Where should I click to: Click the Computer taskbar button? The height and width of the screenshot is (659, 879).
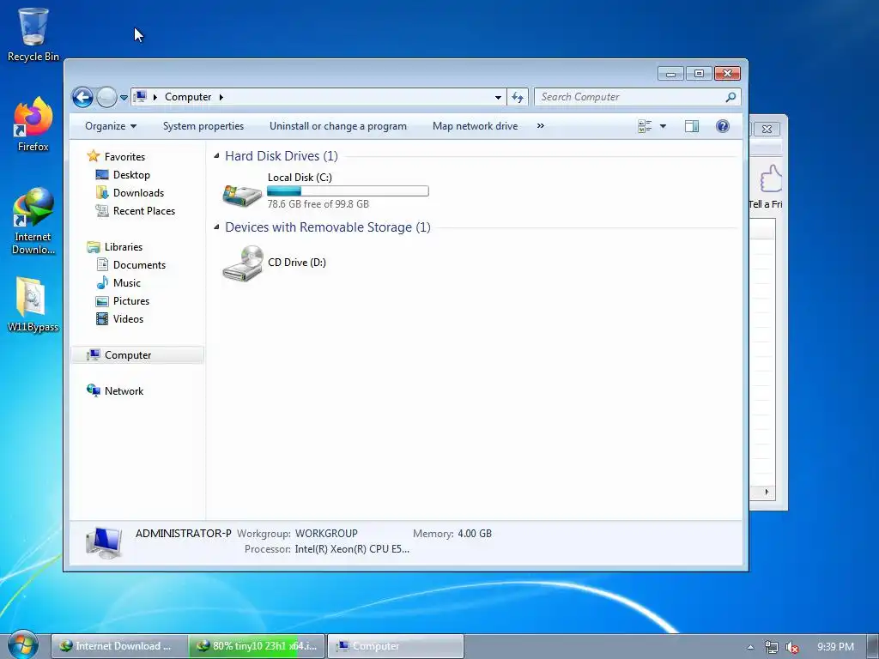(395, 646)
